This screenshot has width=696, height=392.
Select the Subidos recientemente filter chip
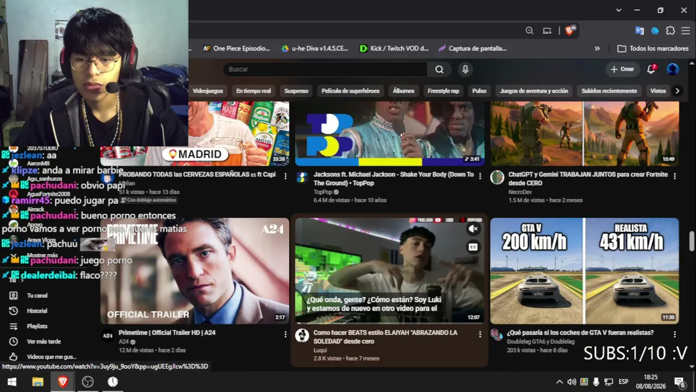[x=609, y=91]
